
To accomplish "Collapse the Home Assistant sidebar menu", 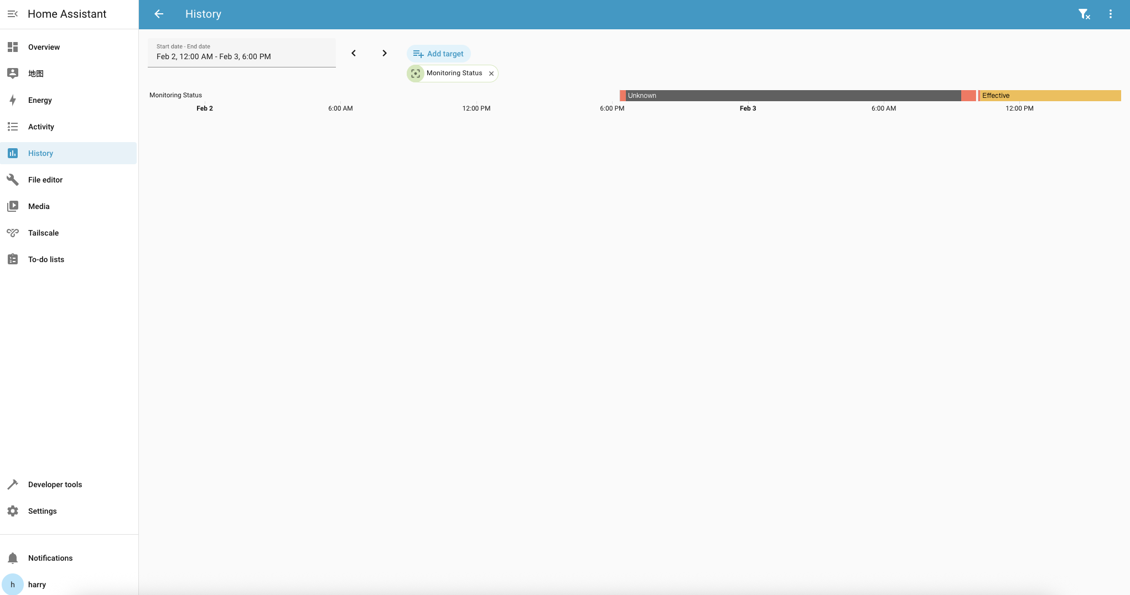I will tap(13, 14).
